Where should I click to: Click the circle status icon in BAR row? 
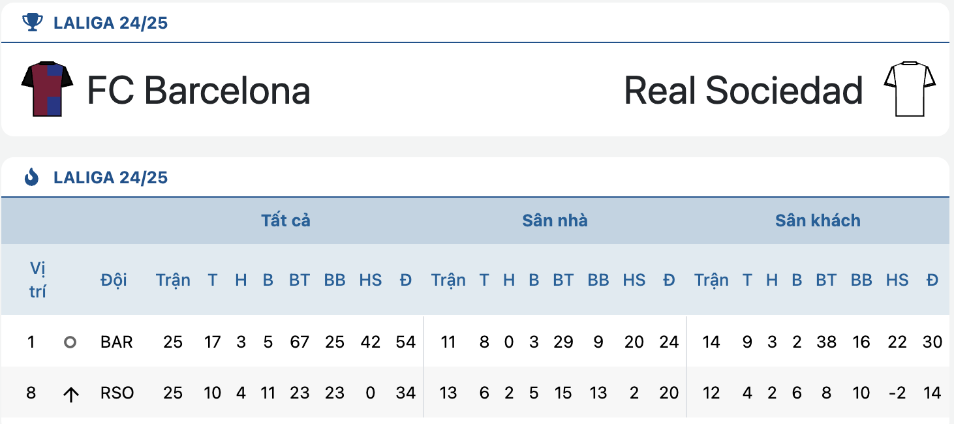(70, 342)
